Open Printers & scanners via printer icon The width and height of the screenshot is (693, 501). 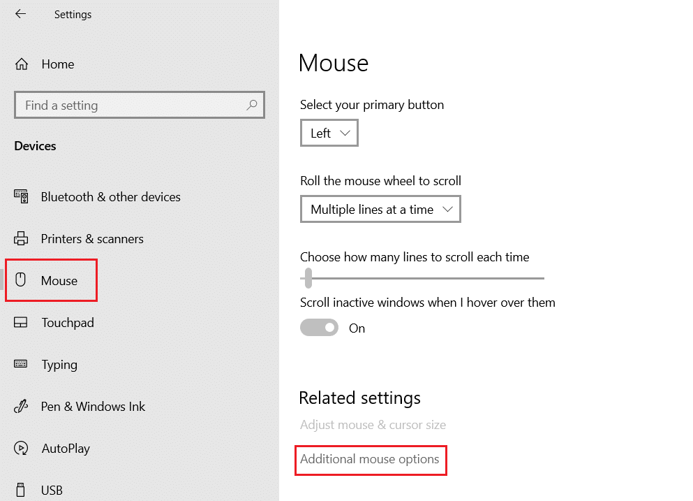21,238
